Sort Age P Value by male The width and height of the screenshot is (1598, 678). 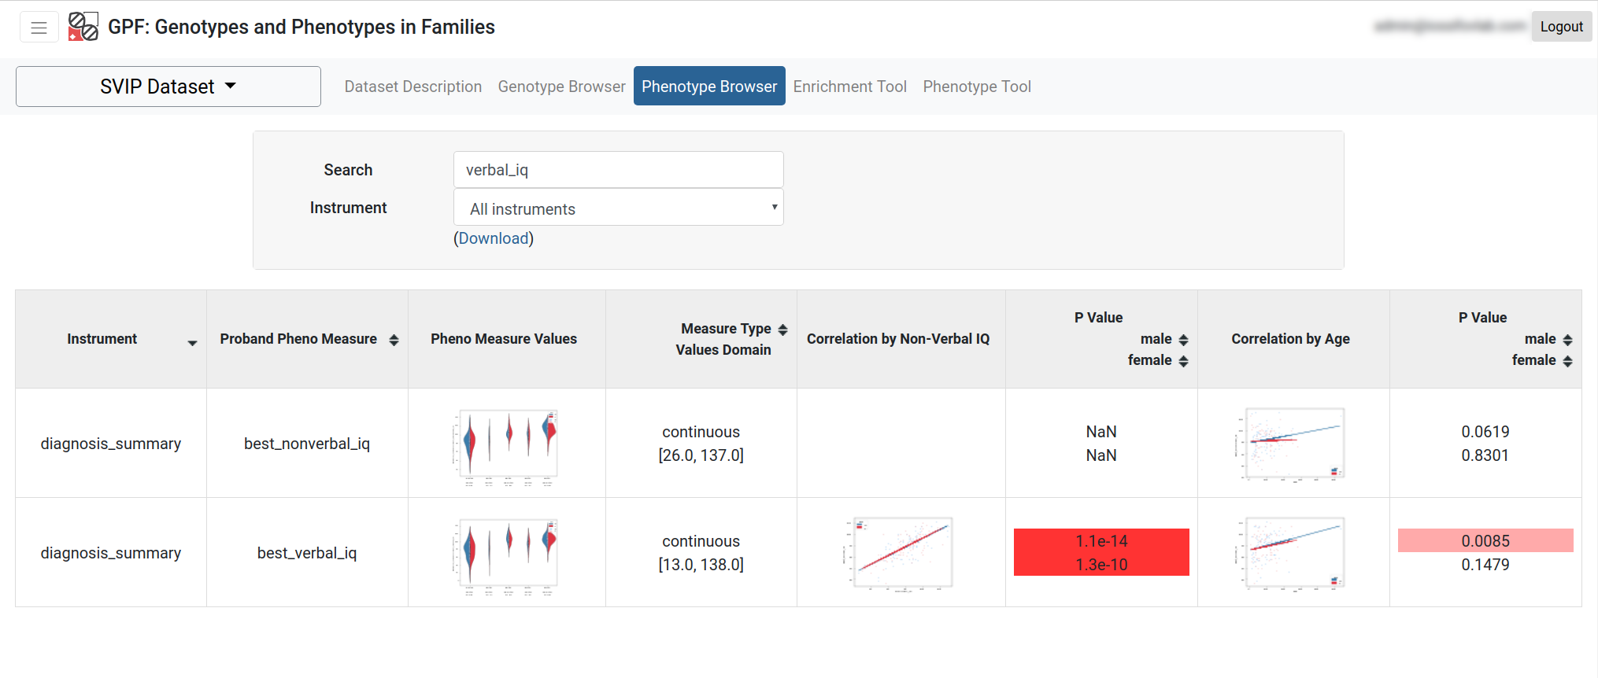[x=1567, y=340]
